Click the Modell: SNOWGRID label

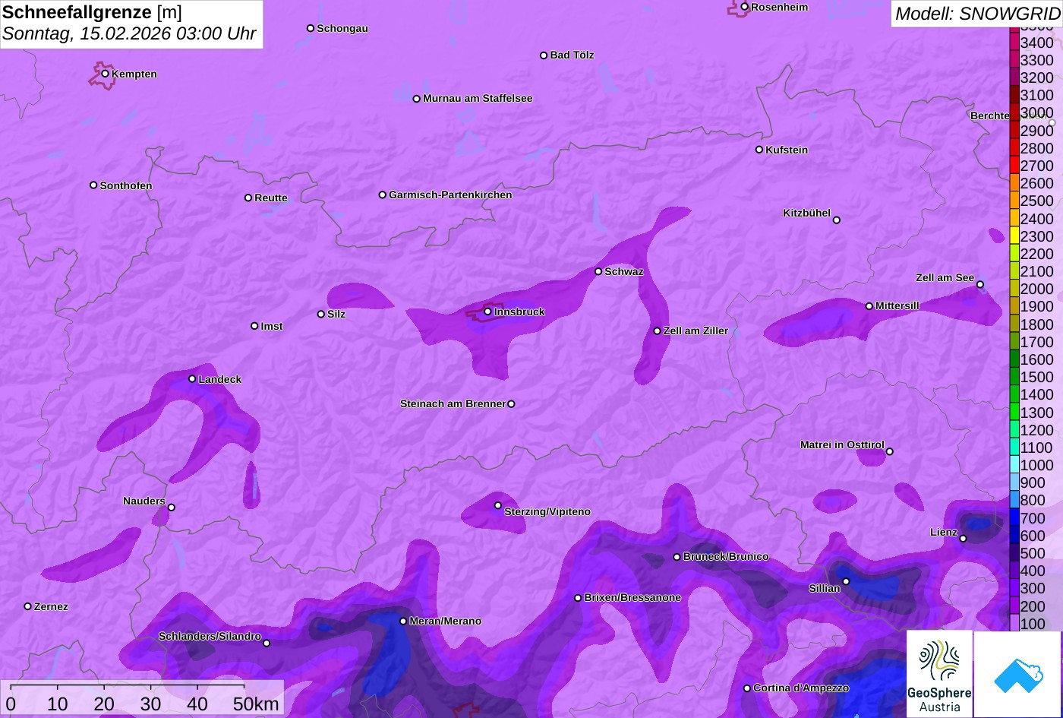976,14
